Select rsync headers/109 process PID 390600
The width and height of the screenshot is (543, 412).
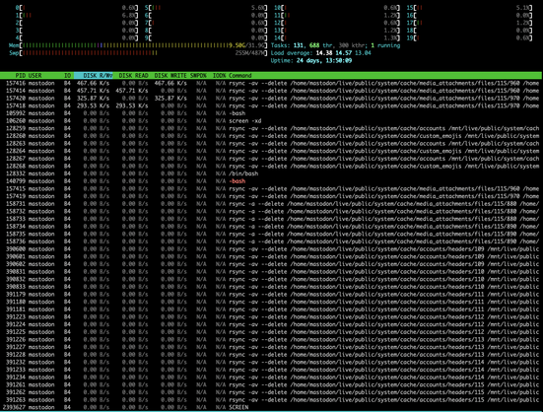[272, 249]
